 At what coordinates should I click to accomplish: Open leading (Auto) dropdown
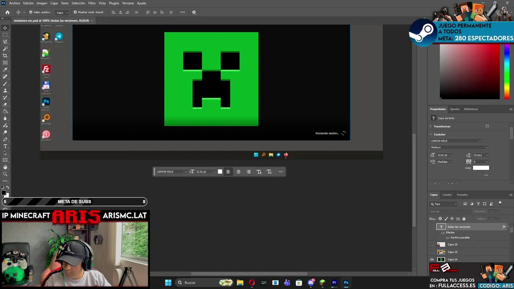(487, 155)
